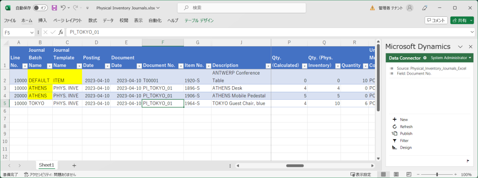
Task: Select the cell 'TOKYO Guest Chair, blue'
Action: pyautogui.click(x=241, y=103)
